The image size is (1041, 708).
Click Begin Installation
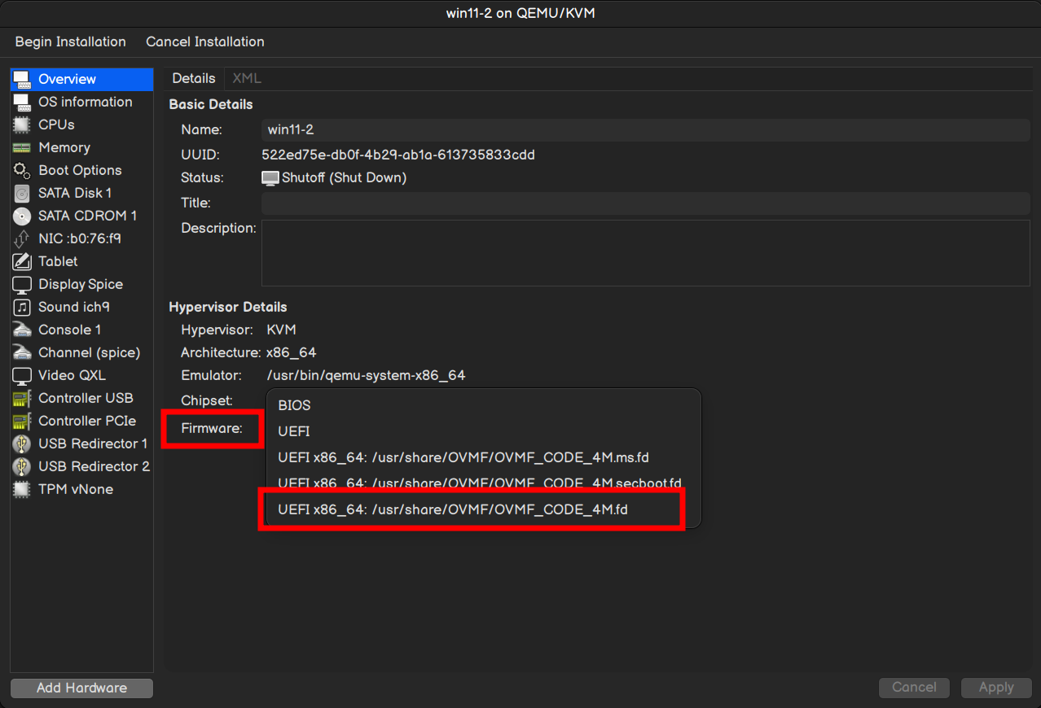[x=71, y=42]
